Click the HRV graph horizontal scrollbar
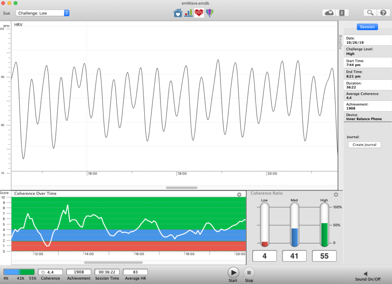This screenshot has width=392, height=284. 181,188
